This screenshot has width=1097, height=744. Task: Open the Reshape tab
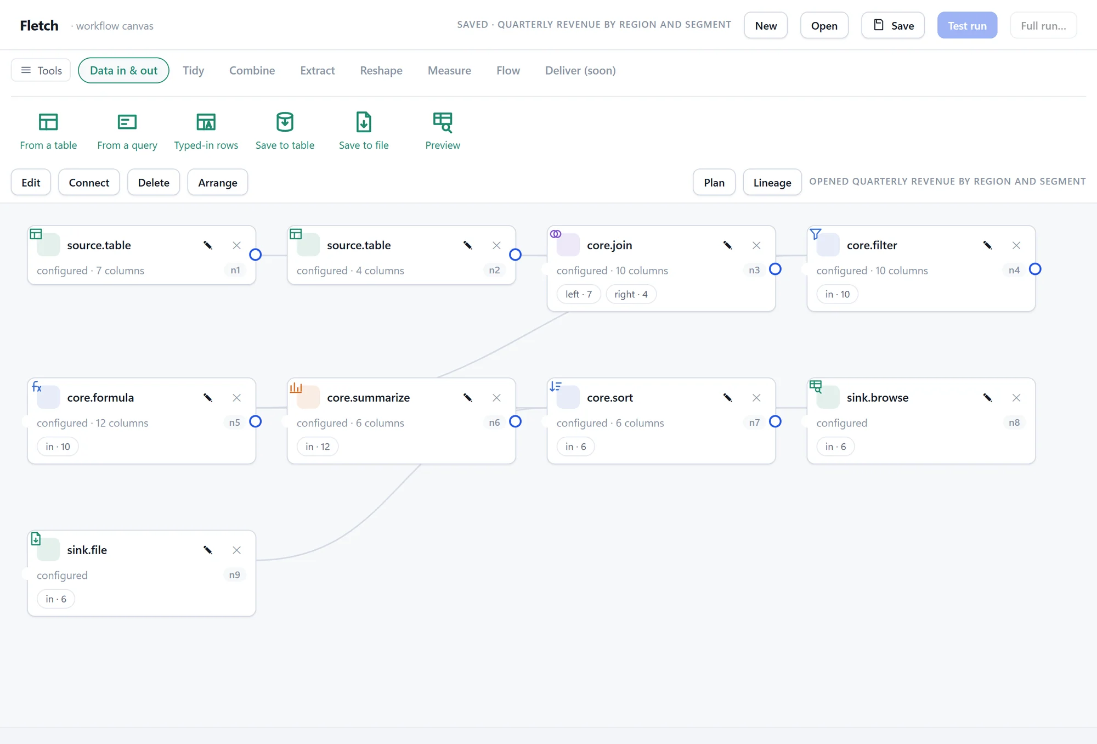(381, 70)
